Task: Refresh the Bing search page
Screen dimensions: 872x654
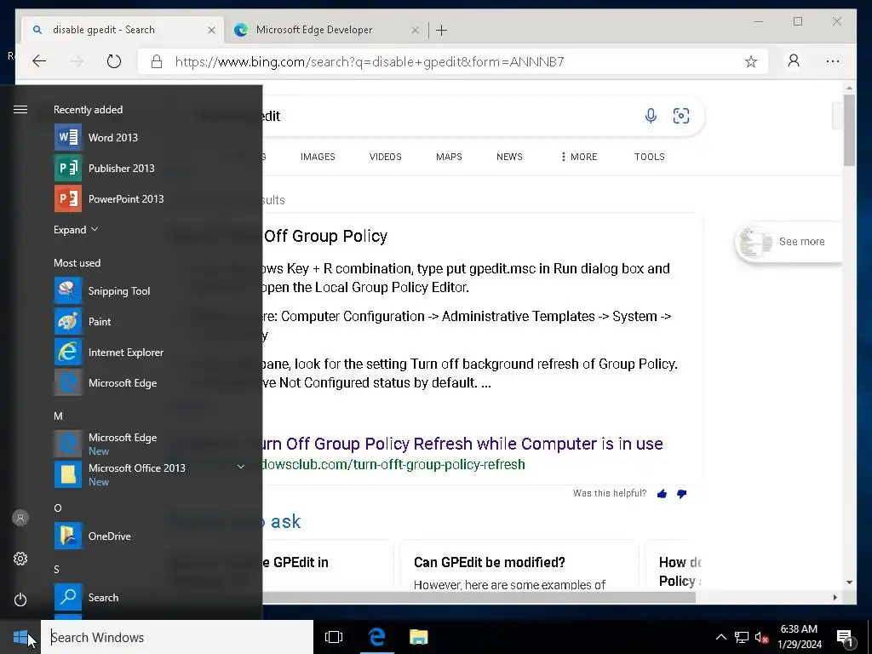Action: click(x=114, y=61)
